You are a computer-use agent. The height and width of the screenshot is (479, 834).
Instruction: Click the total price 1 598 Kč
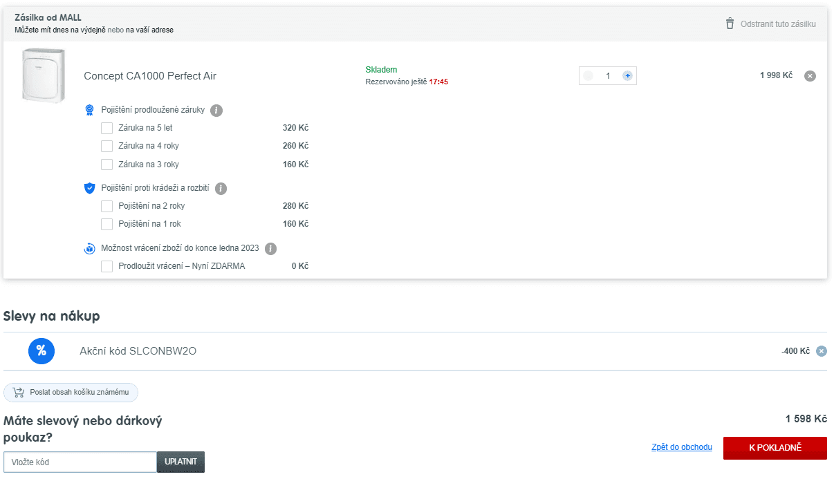806,419
